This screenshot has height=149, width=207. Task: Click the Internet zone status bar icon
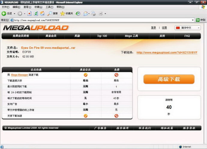181,147
